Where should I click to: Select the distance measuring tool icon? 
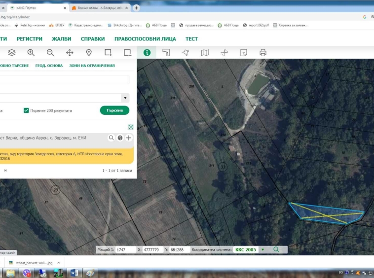[166, 52]
